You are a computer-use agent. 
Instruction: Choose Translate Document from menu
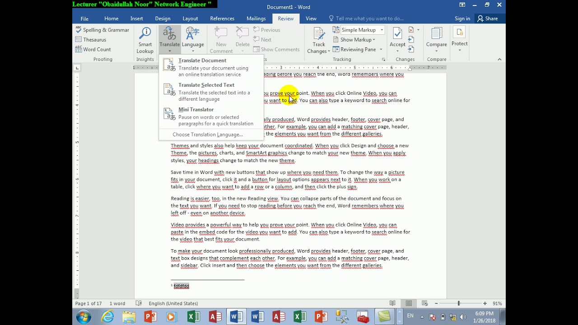pos(211,67)
